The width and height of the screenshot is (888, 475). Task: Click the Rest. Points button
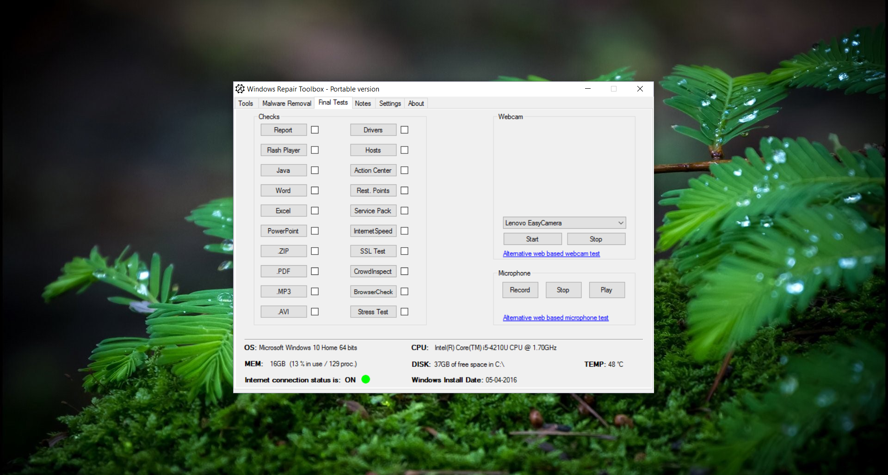coord(373,190)
